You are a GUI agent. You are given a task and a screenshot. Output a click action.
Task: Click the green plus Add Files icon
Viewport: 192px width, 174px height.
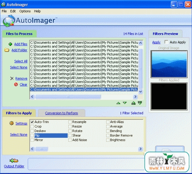click(x=10, y=44)
